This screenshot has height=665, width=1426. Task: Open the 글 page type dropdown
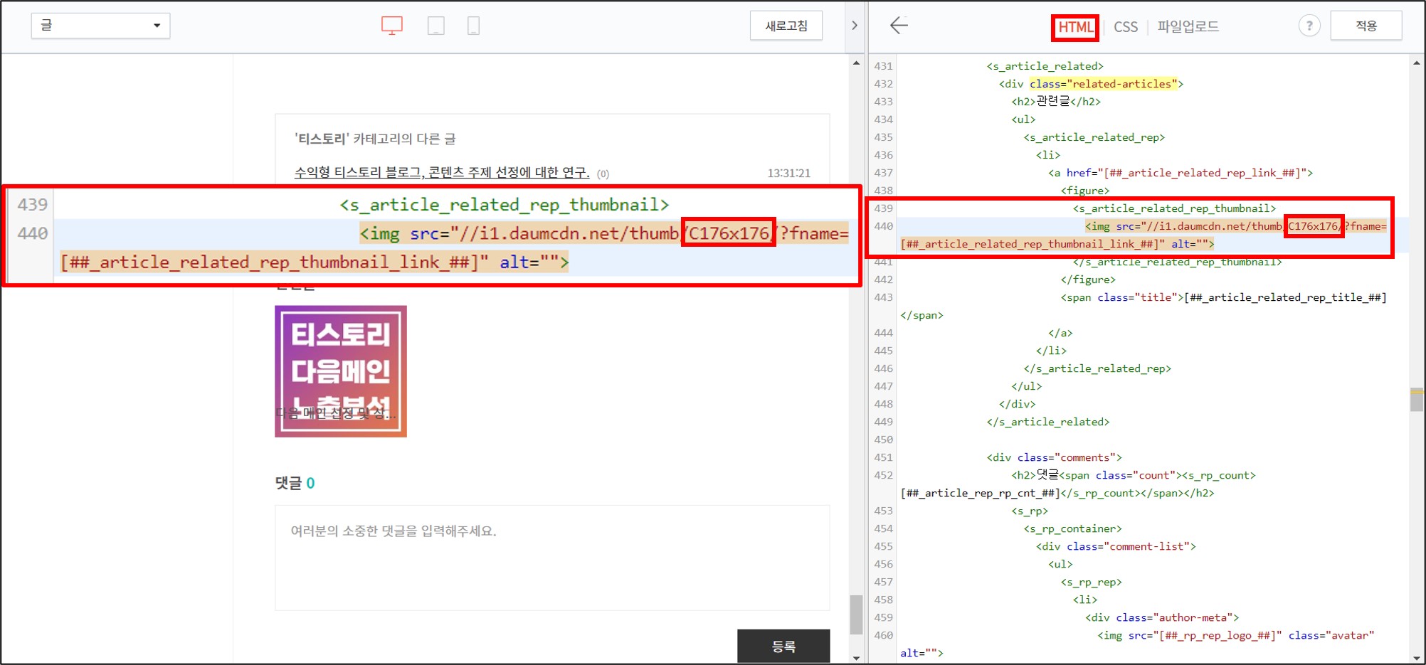coord(101,26)
